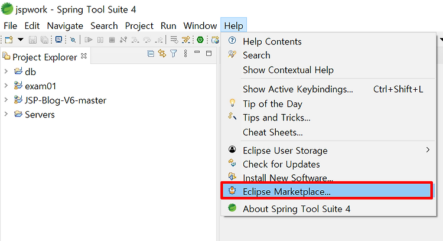Open the Window menu in menu bar
Viewport: 443px width, 241px height.
coord(200,26)
